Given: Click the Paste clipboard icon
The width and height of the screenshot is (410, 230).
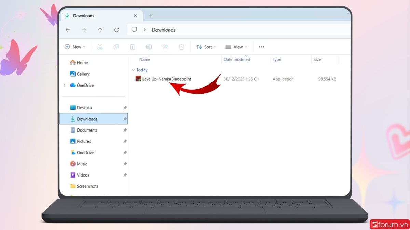Looking at the screenshot, I should [x=133, y=47].
